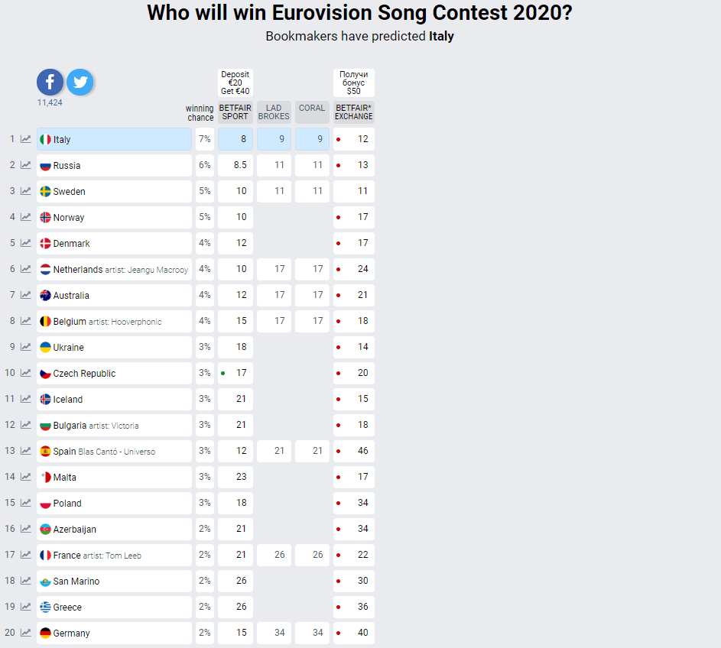721x648 pixels.
Task: Open the Coral bookmaker header
Action: (x=312, y=112)
